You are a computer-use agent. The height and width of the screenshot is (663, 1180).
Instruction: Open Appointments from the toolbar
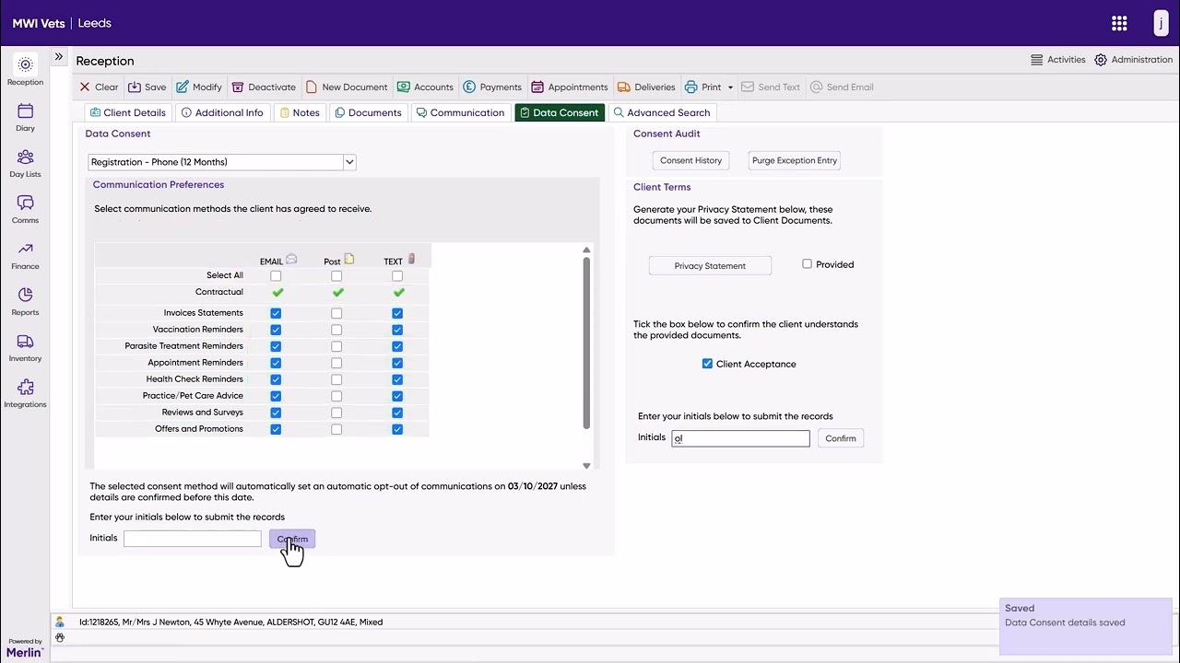(570, 87)
